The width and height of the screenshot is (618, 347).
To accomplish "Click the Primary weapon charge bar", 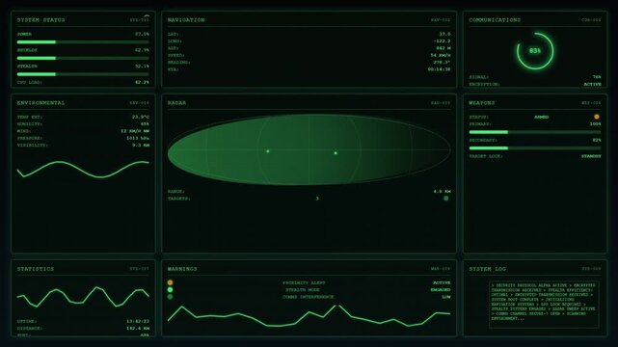I will (x=535, y=132).
